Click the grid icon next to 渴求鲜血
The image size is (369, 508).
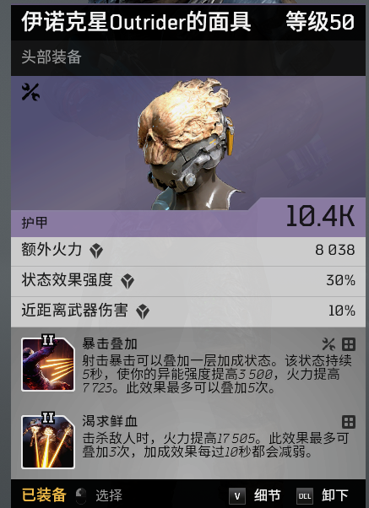[x=349, y=422]
